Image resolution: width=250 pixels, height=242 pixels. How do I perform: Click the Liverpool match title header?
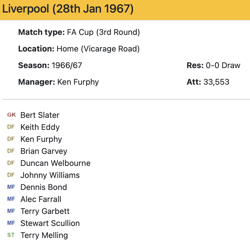pos(68,9)
